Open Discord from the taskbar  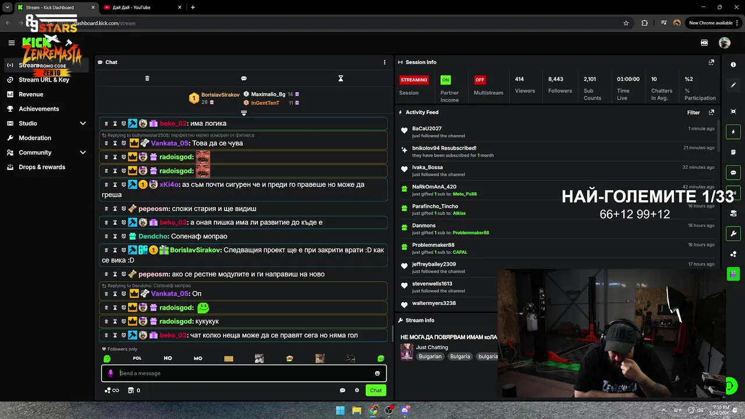[405, 410]
